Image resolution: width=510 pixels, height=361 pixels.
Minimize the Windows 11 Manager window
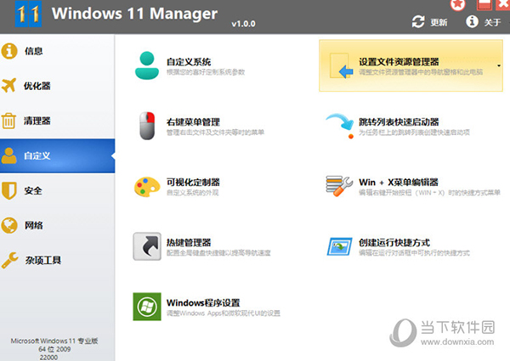(x=484, y=4)
